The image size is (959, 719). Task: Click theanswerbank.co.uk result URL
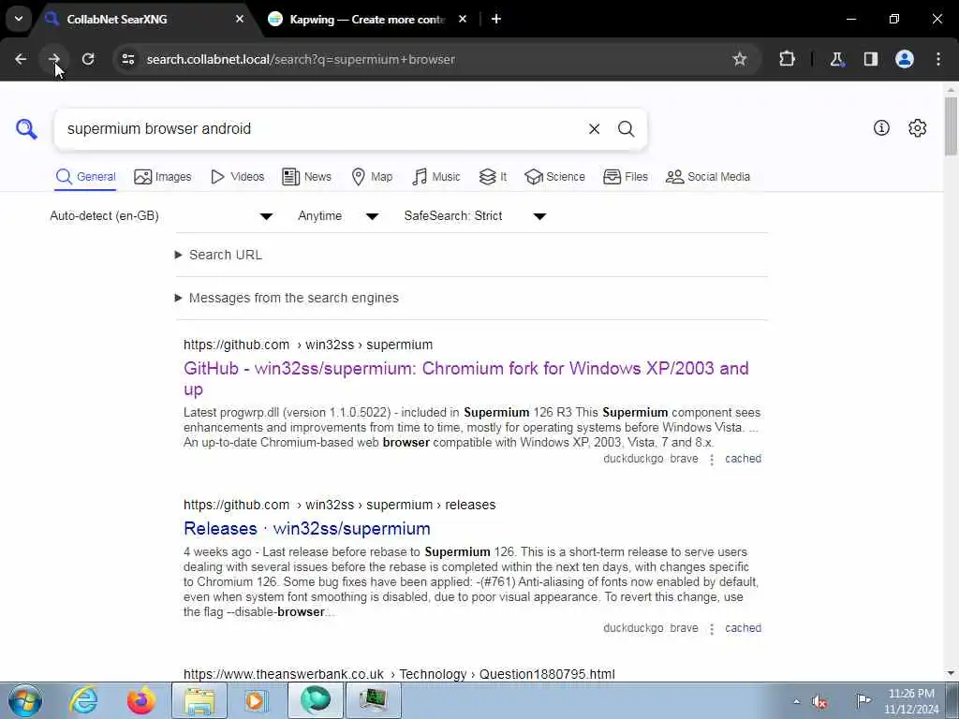(x=399, y=674)
